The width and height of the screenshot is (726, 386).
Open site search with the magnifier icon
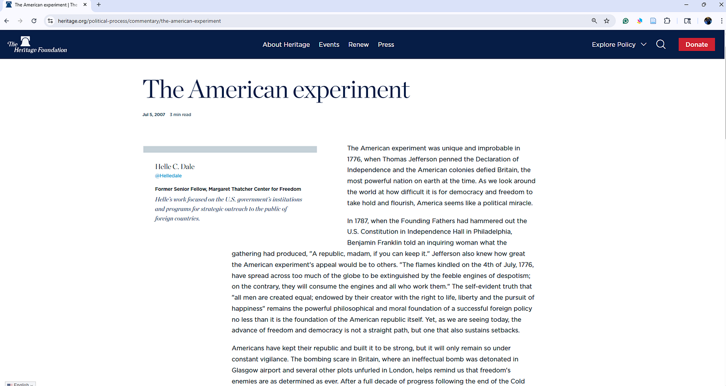(661, 44)
